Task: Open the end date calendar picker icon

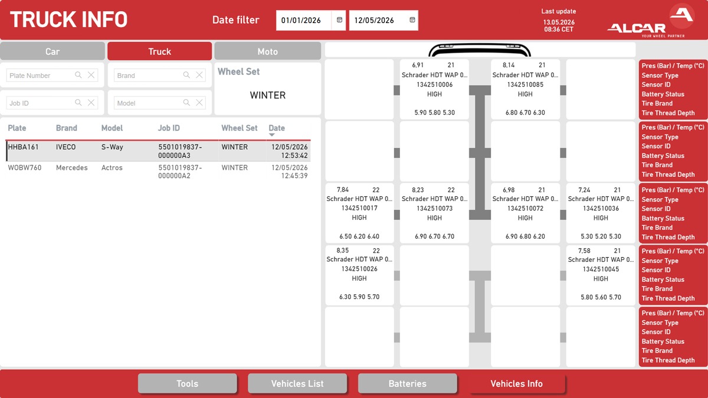Action: (412, 20)
